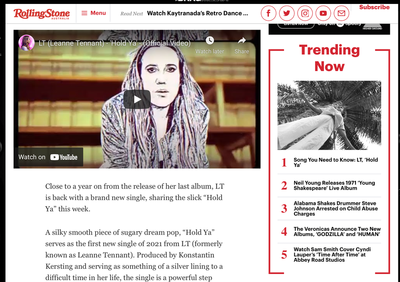Open Rolling Stone Facebook page icon

point(268,13)
